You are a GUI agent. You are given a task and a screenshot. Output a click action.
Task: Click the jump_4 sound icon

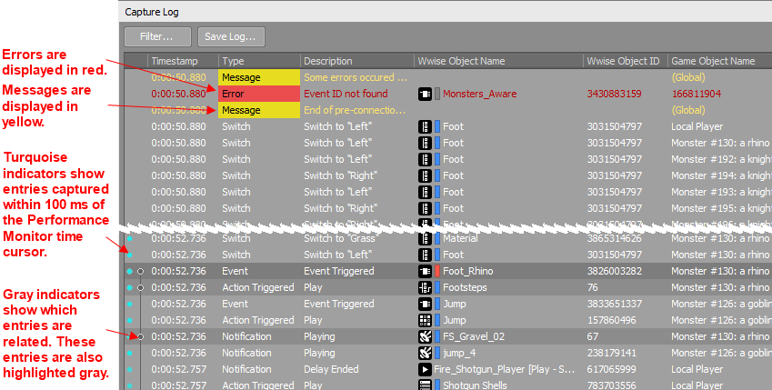click(425, 353)
